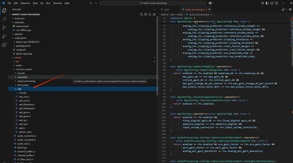Viewport: 293px width, 163px height.
Task: Expand the resampler folder
Action: (x=22, y=77)
